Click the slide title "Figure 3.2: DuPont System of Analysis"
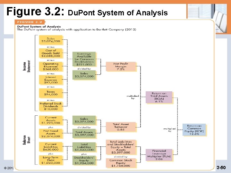231x173 pixels. 87,12
